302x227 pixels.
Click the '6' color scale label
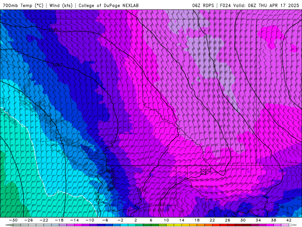pos(151,220)
